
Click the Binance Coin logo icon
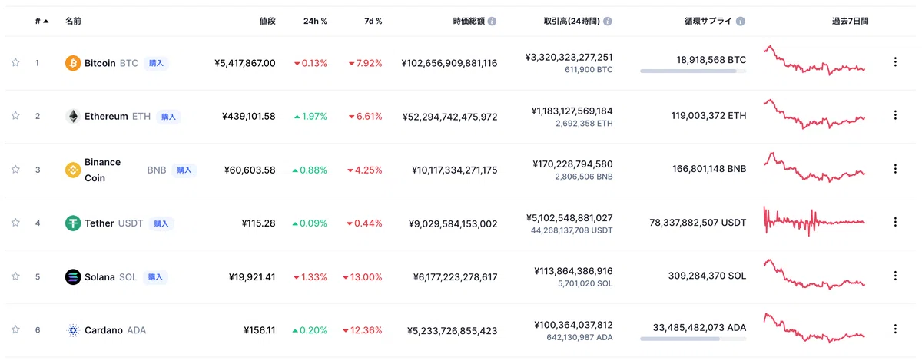point(73,170)
